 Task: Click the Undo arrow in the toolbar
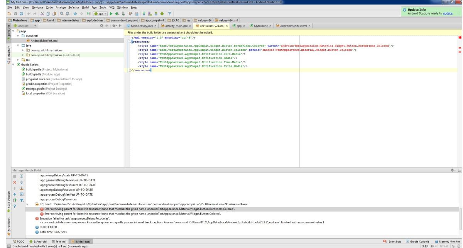coord(29,14)
